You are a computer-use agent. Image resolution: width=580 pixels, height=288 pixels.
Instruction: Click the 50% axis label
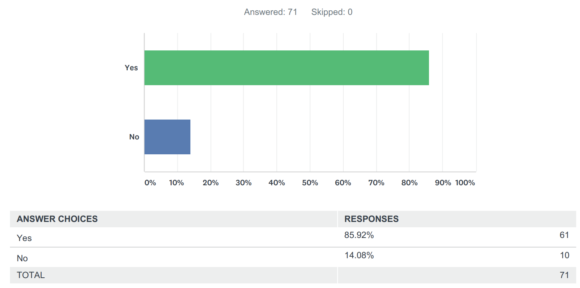pyautogui.click(x=310, y=183)
